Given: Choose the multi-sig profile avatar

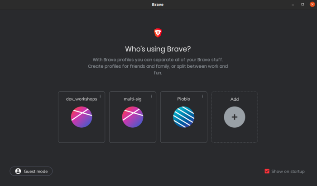Looking at the screenshot, I should point(133,117).
